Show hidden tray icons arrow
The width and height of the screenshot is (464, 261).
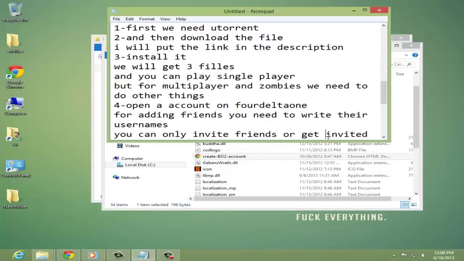[394, 255]
